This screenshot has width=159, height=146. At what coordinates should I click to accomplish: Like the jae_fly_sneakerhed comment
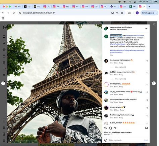tap(147, 92)
